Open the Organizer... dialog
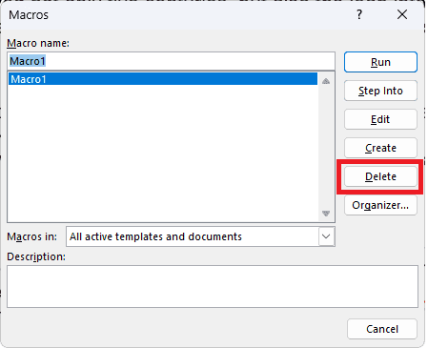Viewport: 428px width, 348px height. click(x=380, y=205)
